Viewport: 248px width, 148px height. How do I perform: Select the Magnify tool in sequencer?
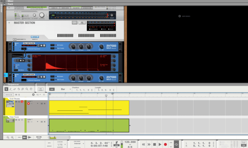click(x=27, y=89)
